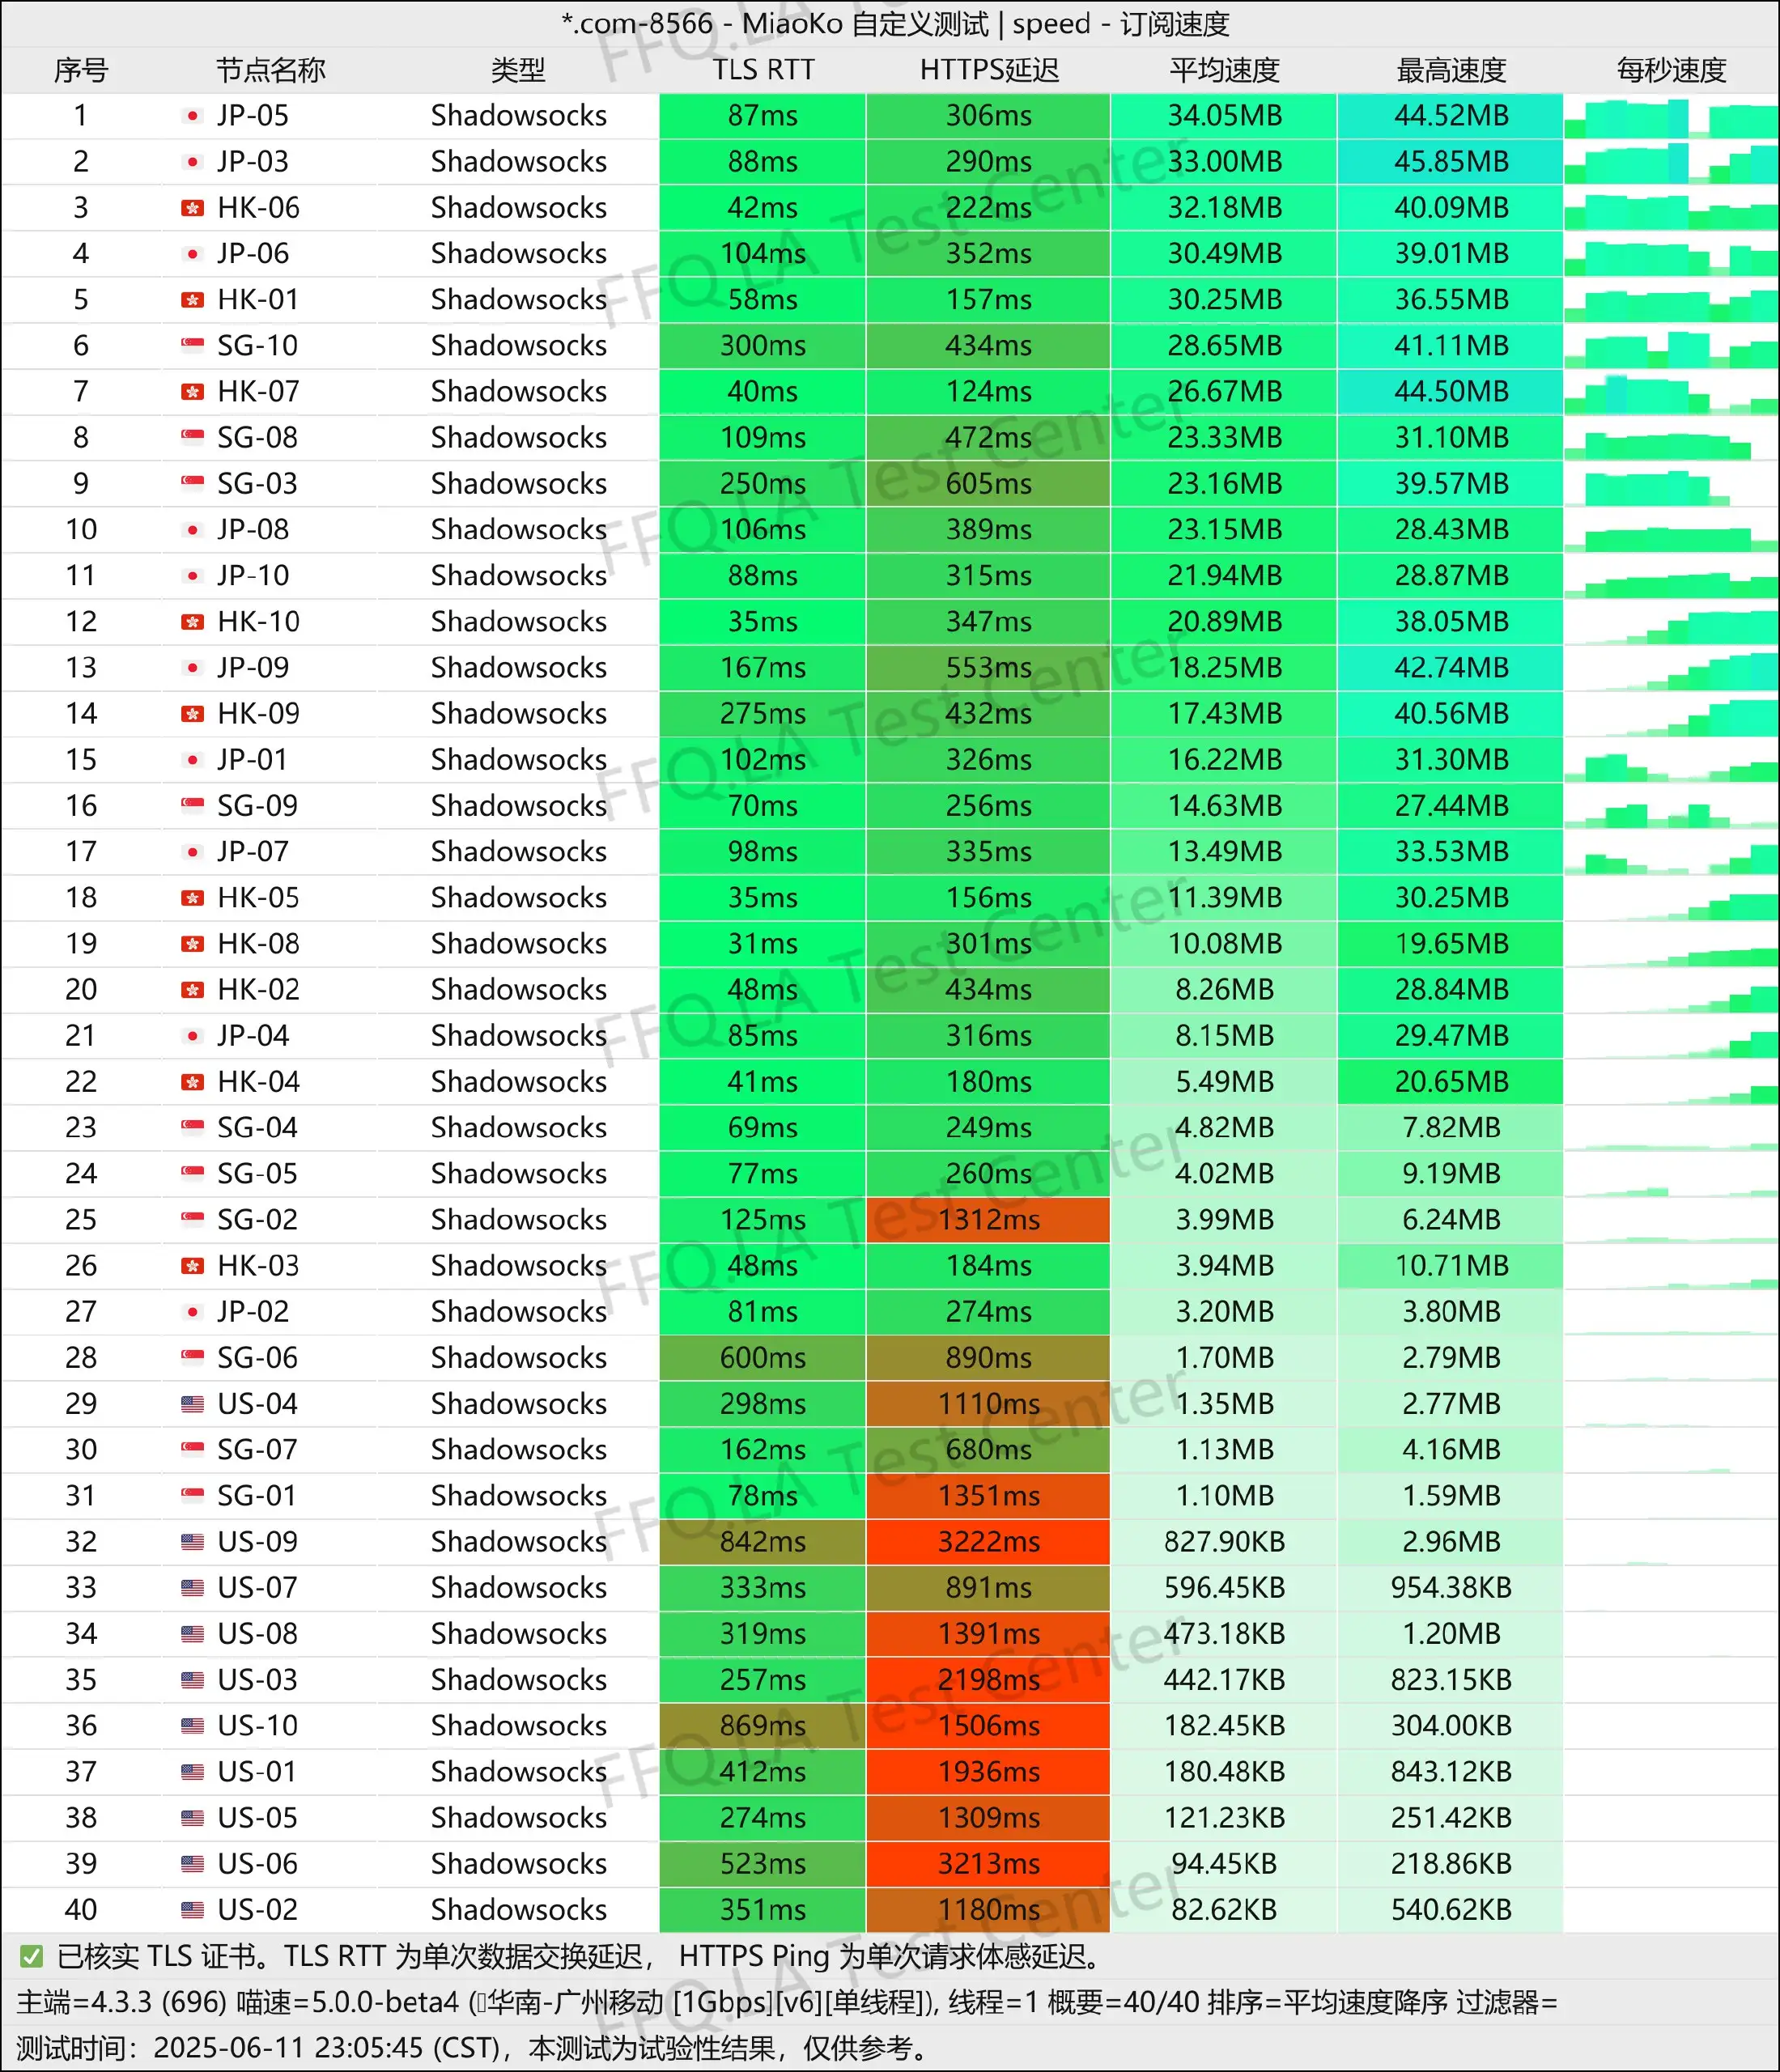1780x2072 pixels.
Task: Click the 869ms TLS RTT cell
Action: coord(763,1726)
